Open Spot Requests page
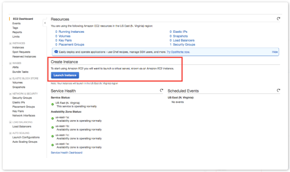 point(21,52)
